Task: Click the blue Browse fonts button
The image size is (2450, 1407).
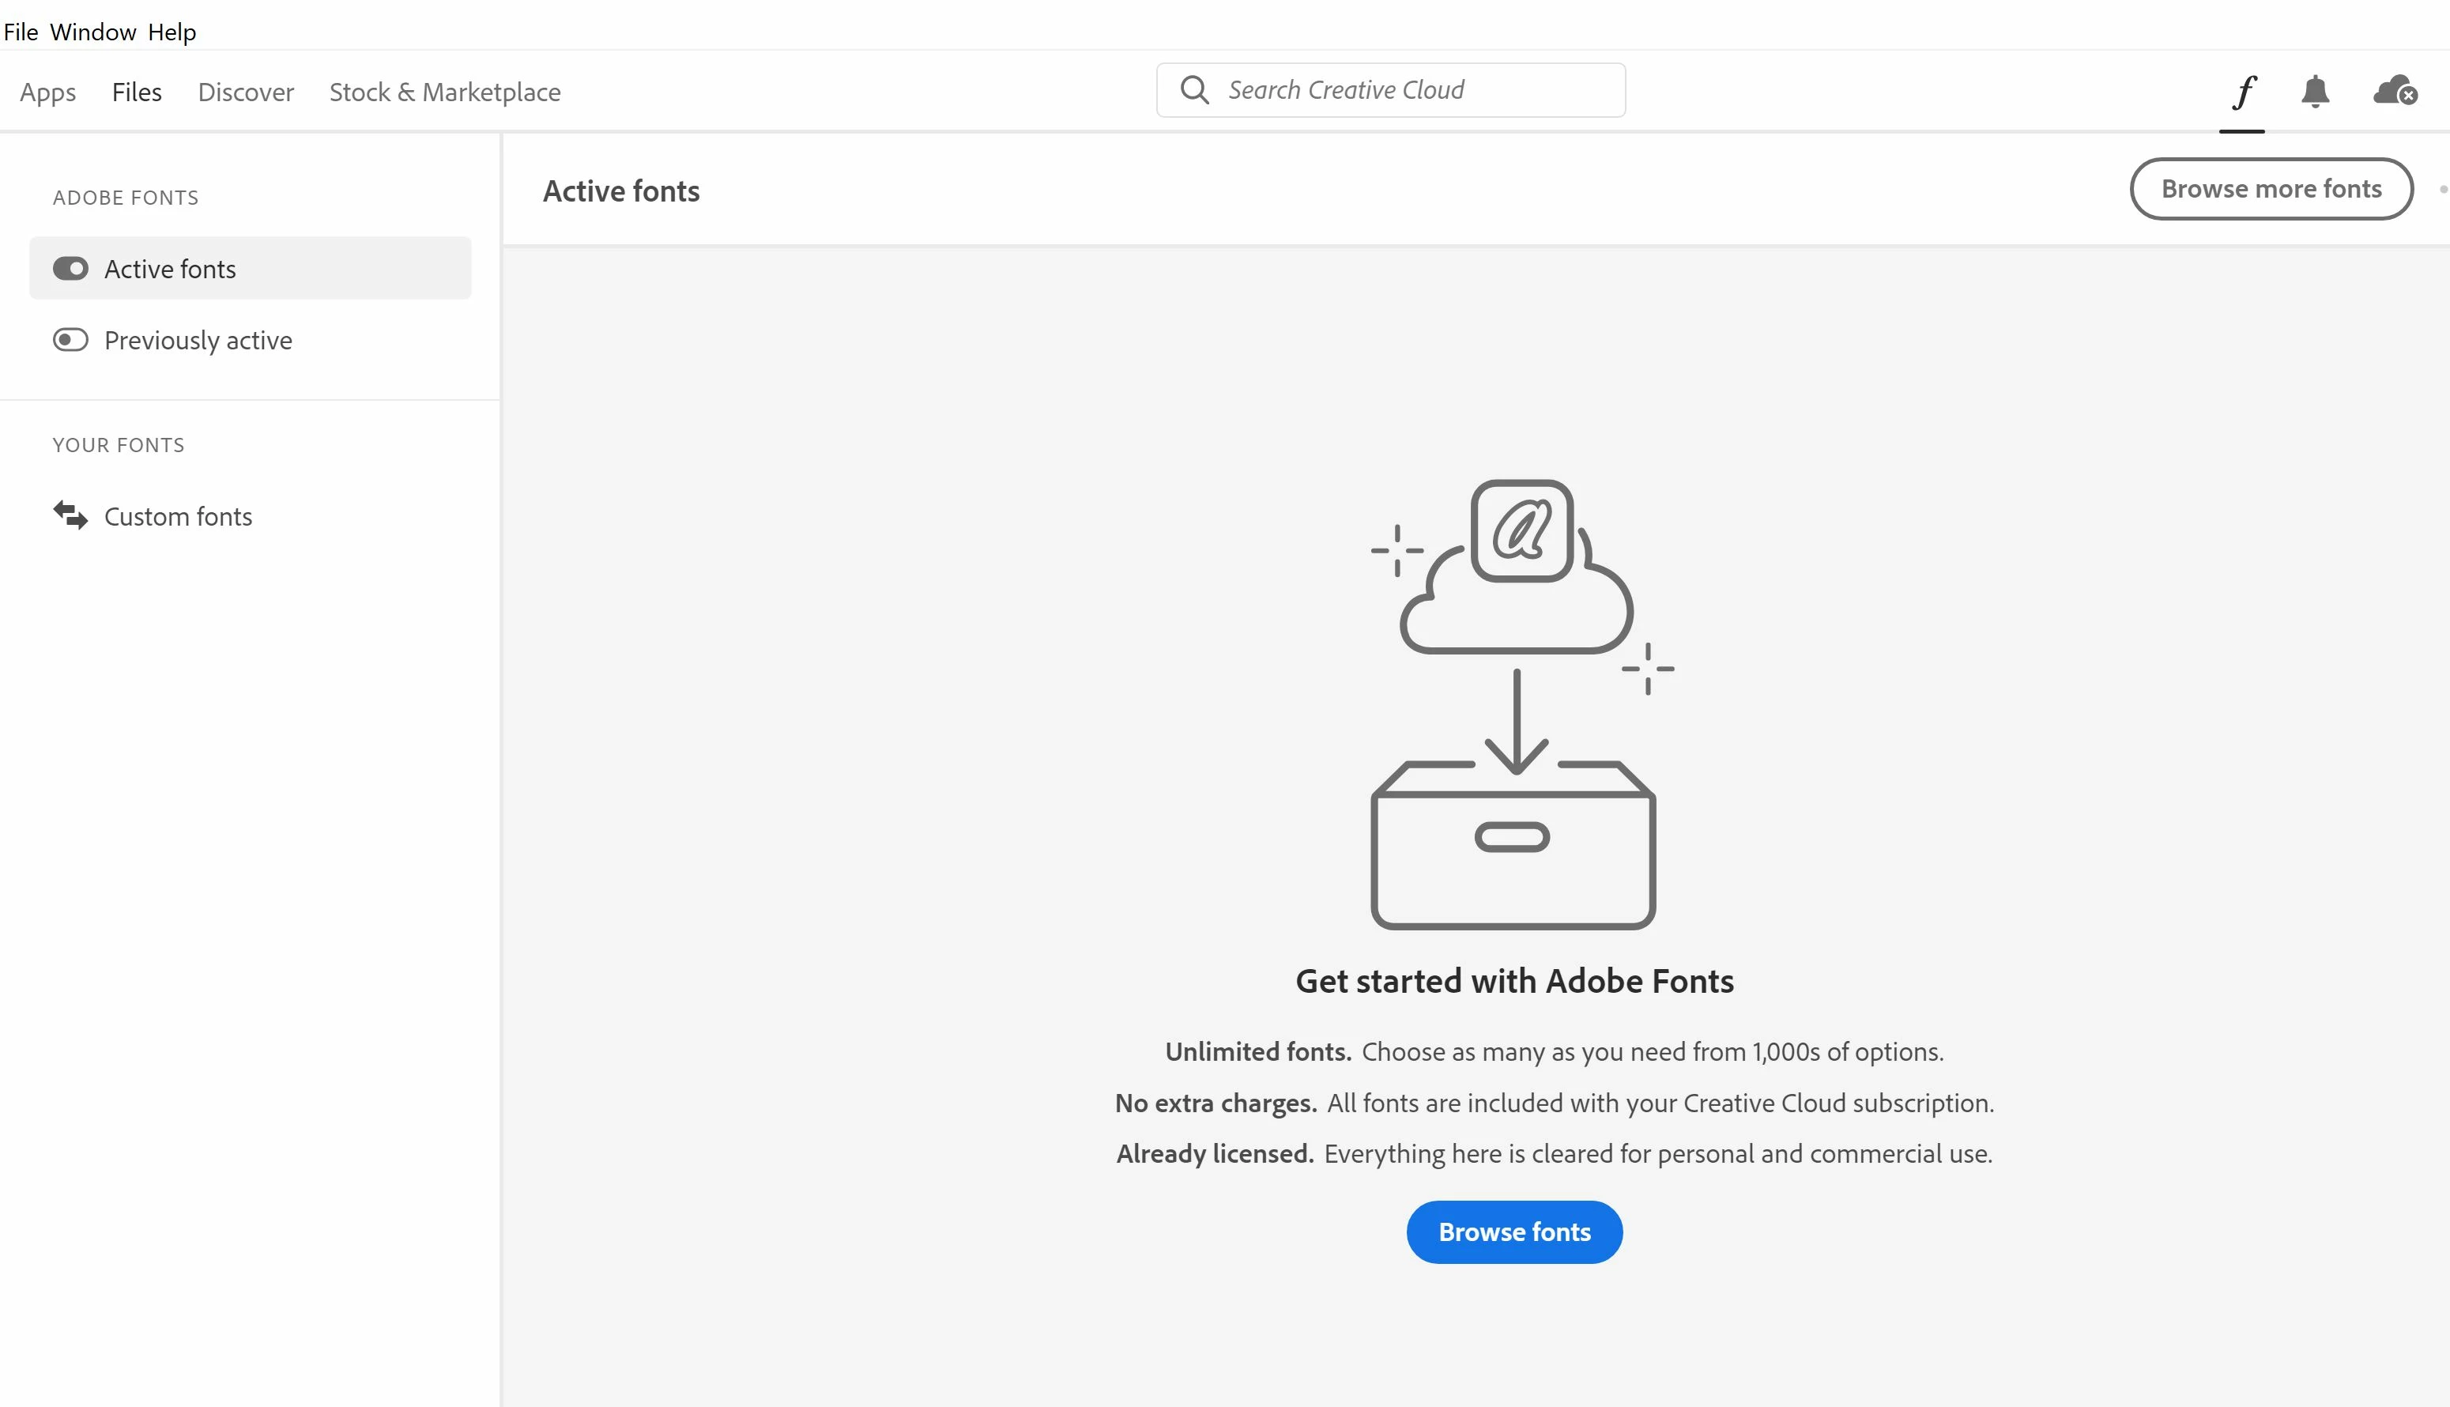Action: 1513,1232
